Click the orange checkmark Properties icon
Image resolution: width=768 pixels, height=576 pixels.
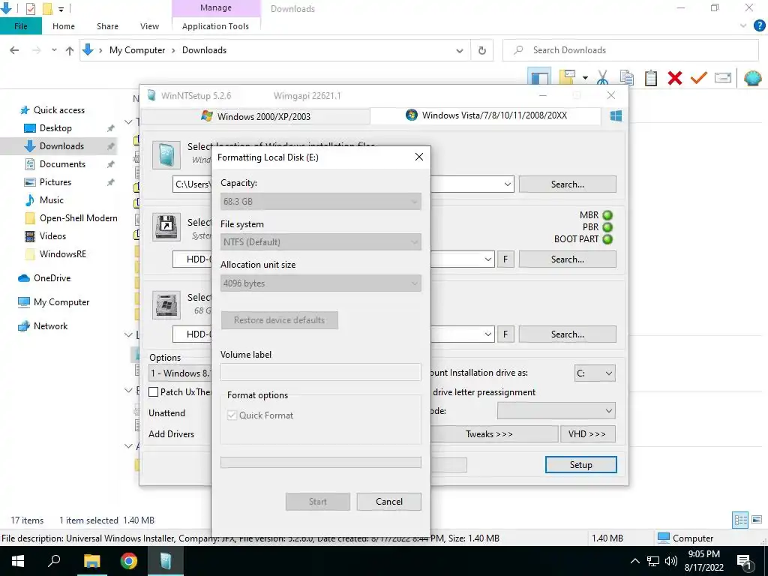(698, 78)
